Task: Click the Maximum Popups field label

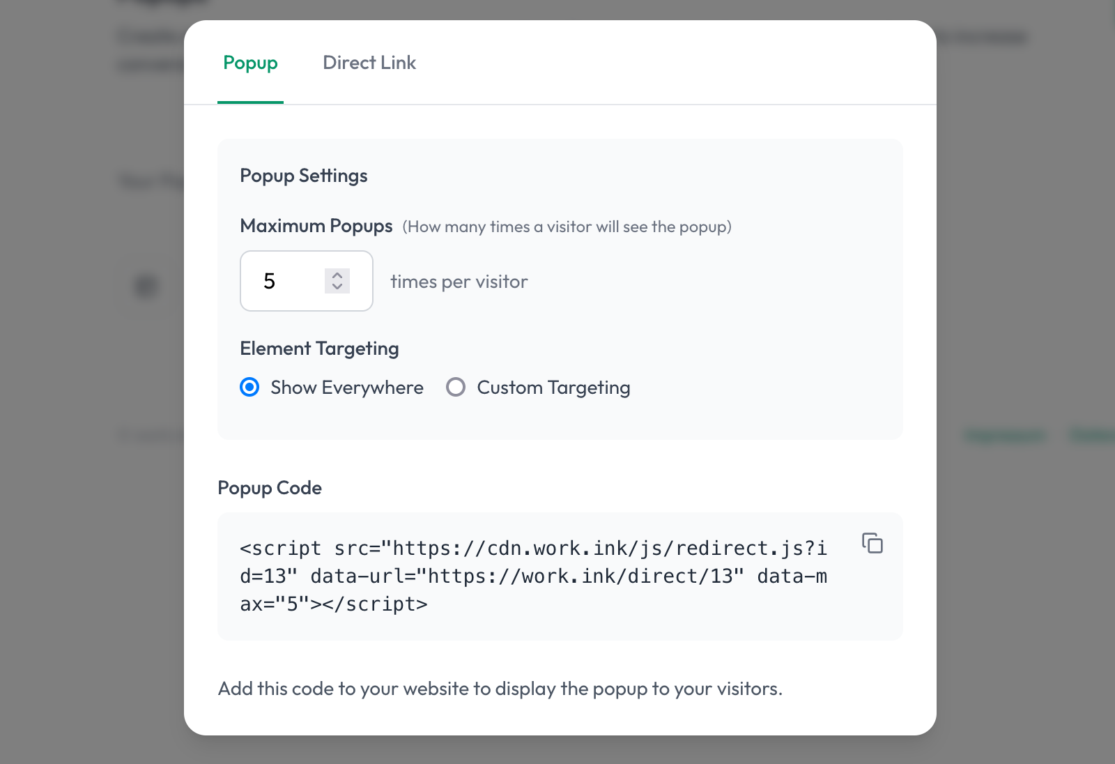Action: tap(316, 226)
